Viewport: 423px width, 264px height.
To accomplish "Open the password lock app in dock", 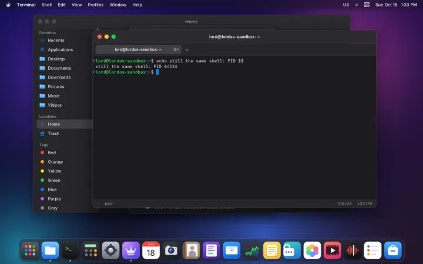I will 292,251.
